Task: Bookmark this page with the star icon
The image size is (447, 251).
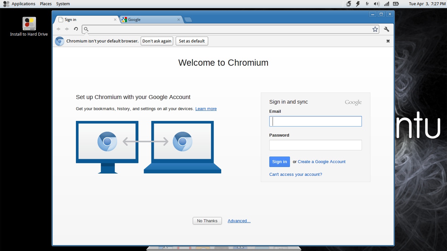Action: pos(375,29)
